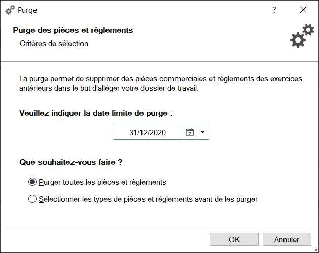Click the purge date field showing 31/12/2020
319x253 pixels.
[x=148, y=133]
